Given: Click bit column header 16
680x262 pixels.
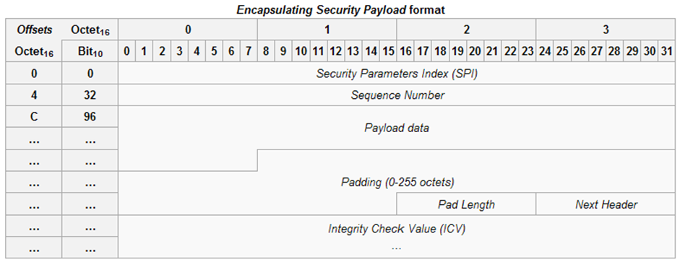Looking at the screenshot, I should click(x=405, y=51).
